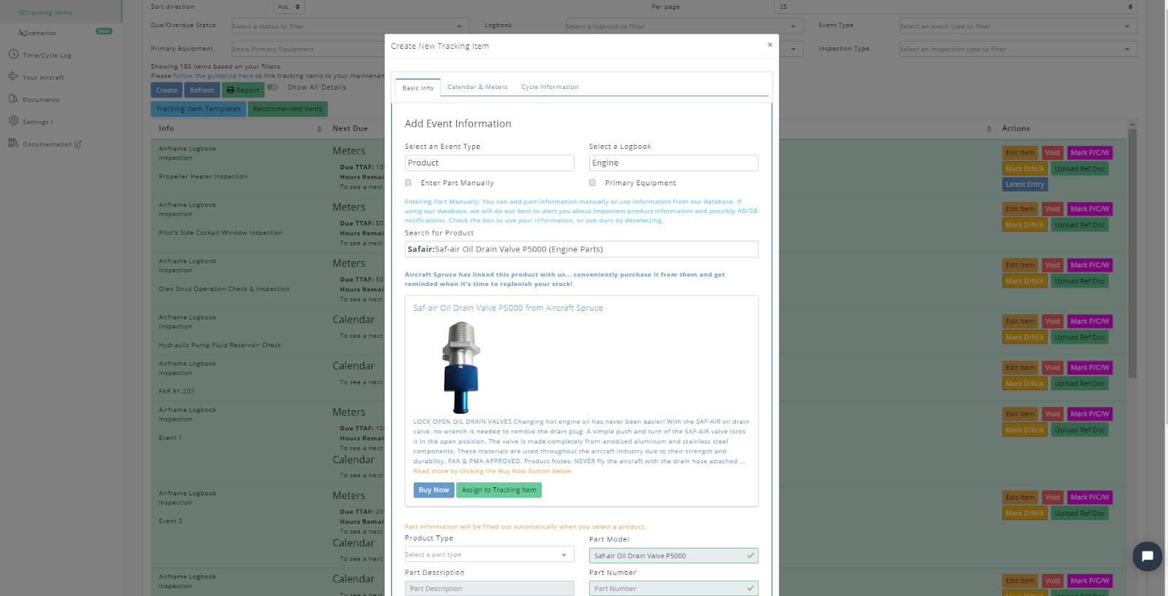This screenshot has height=596, width=1168.
Task: Click Assign to Tracking Item button
Action: 499,490
